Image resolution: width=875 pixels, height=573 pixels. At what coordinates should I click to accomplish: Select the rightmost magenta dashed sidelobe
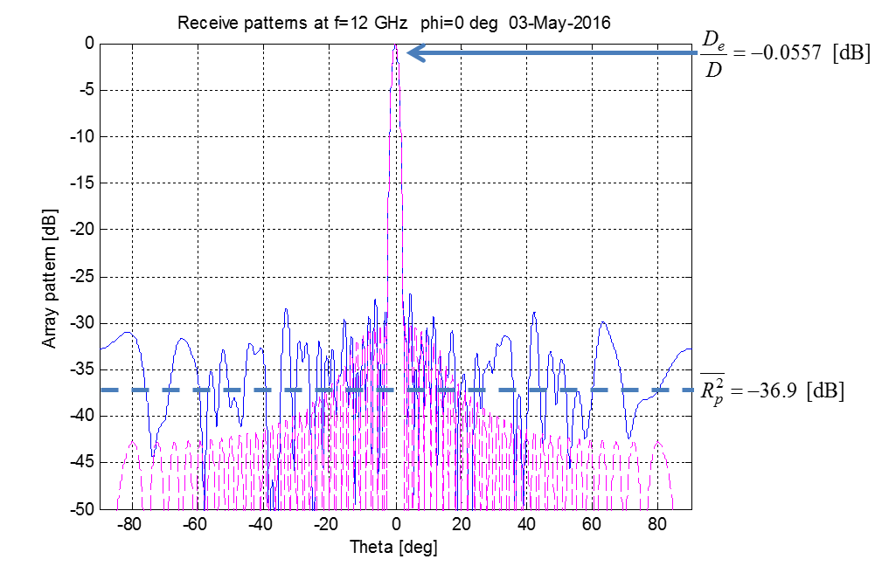[658, 444]
